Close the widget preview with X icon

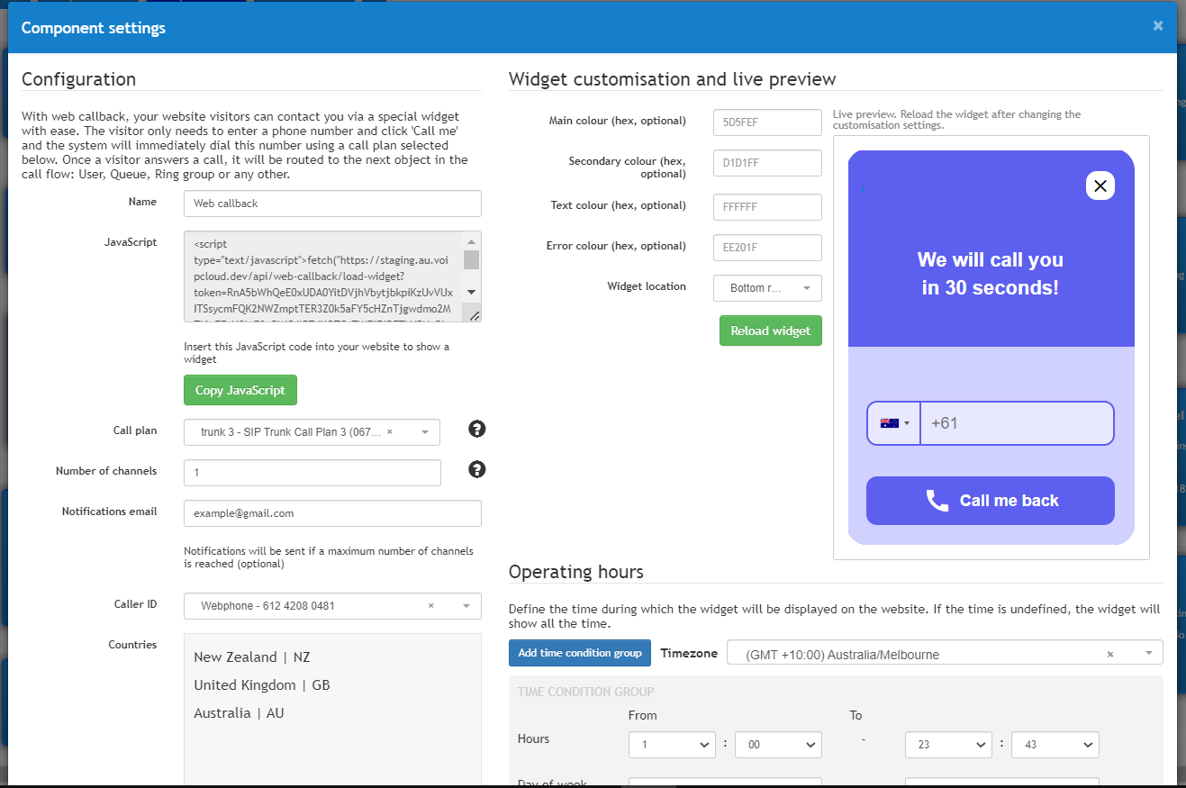(x=1100, y=186)
